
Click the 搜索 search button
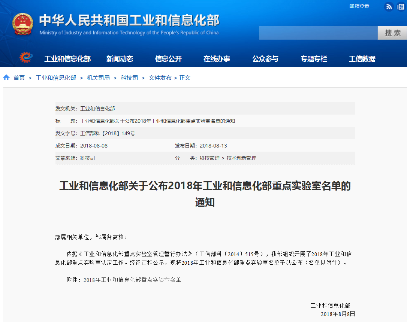pyautogui.click(x=392, y=33)
